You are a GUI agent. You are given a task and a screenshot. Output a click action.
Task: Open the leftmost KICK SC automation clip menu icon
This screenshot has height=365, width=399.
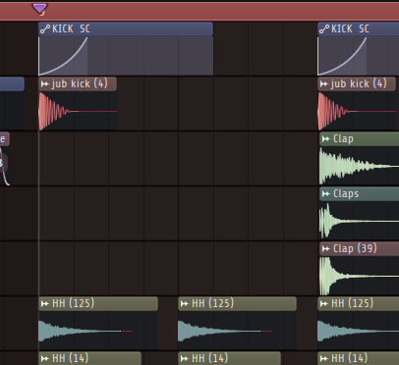click(x=45, y=29)
